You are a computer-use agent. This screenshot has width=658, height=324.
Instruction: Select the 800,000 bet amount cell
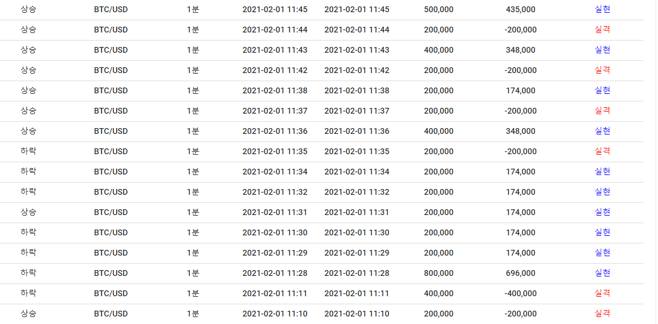coord(438,273)
